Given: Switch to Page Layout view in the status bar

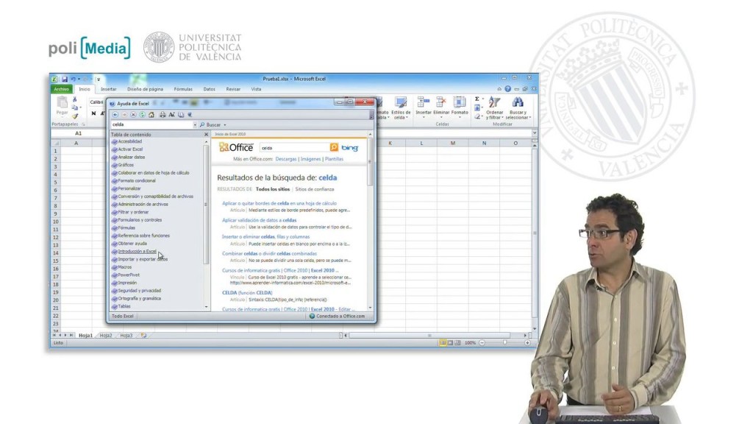Looking at the screenshot, I should click(x=450, y=343).
